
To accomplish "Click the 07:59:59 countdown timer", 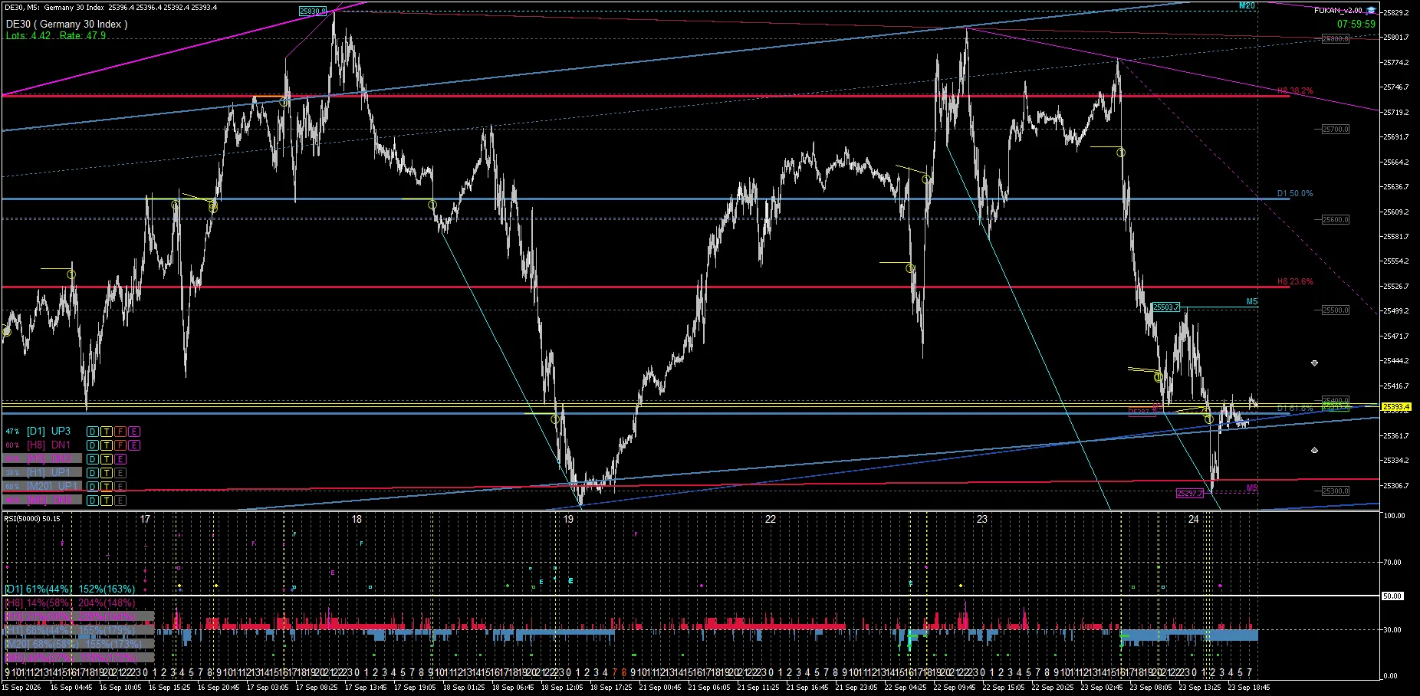I will click(x=1356, y=24).
